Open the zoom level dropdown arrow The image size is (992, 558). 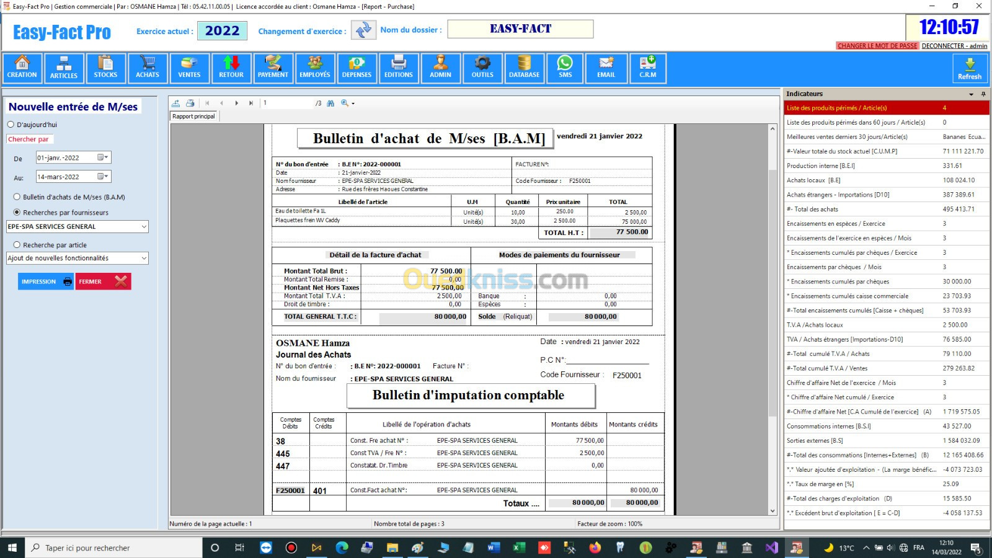(353, 104)
